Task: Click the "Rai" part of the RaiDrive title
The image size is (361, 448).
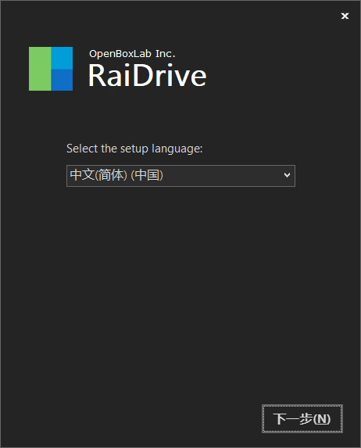Action: coord(109,75)
